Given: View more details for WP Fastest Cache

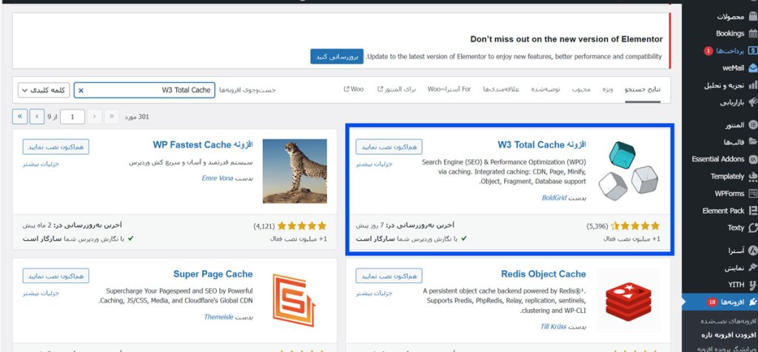Looking at the screenshot, I should (x=41, y=163).
